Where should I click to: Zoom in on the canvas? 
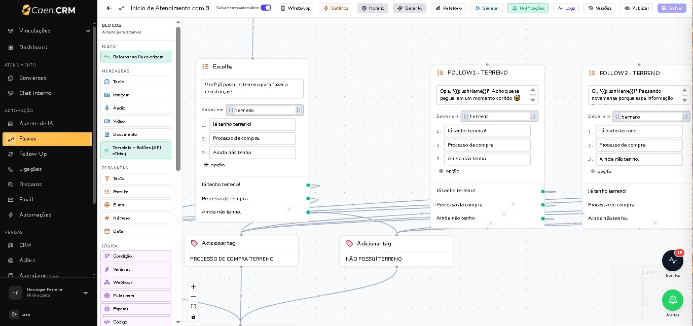click(193, 286)
